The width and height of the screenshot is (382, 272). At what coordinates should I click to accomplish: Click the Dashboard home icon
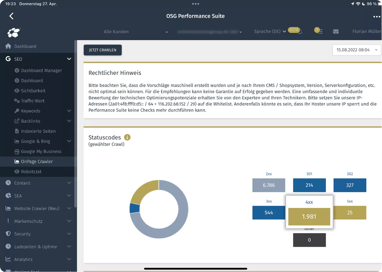(x=8, y=46)
